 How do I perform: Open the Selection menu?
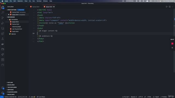pyautogui.click(x=20, y=1)
